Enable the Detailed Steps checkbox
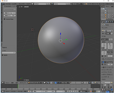 5,19
